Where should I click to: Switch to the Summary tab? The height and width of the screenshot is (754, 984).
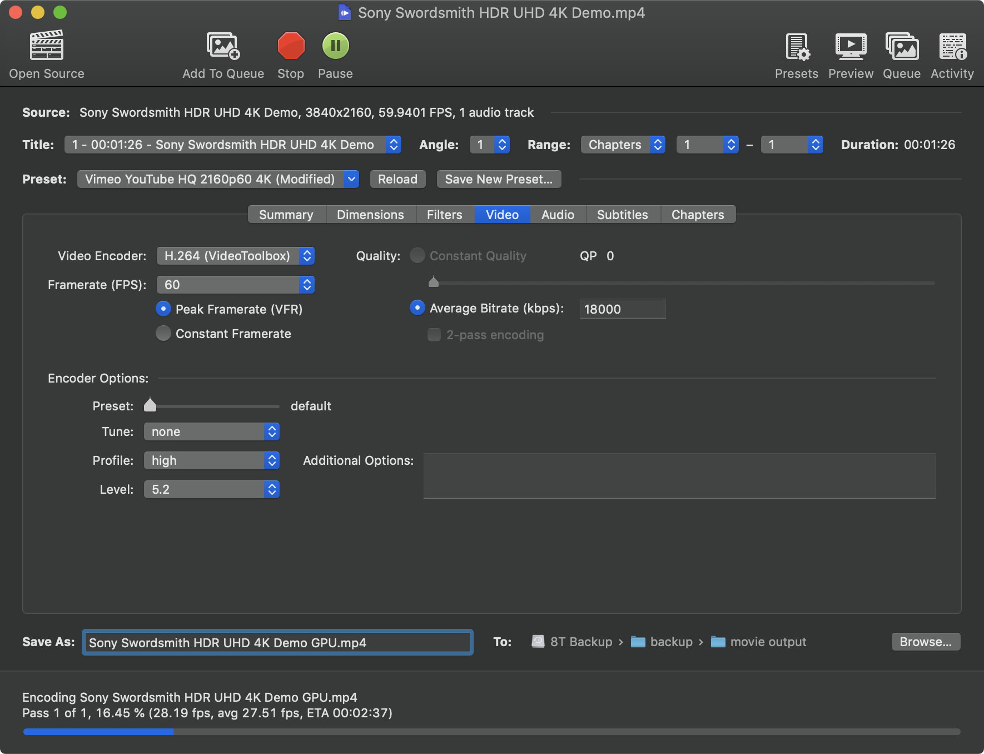click(286, 215)
